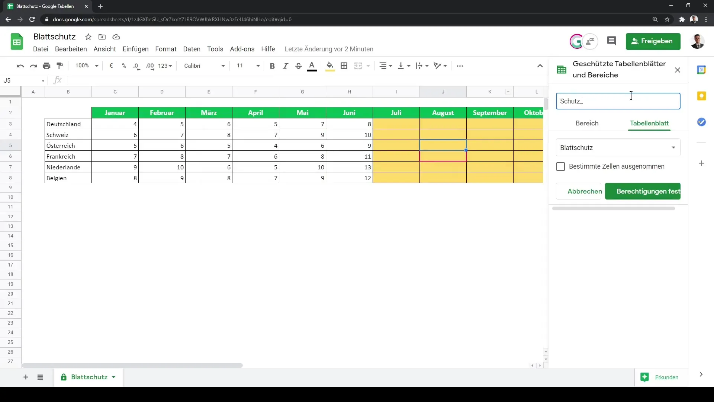Collapse the menus with the up chevron

click(x=540, y=66)
